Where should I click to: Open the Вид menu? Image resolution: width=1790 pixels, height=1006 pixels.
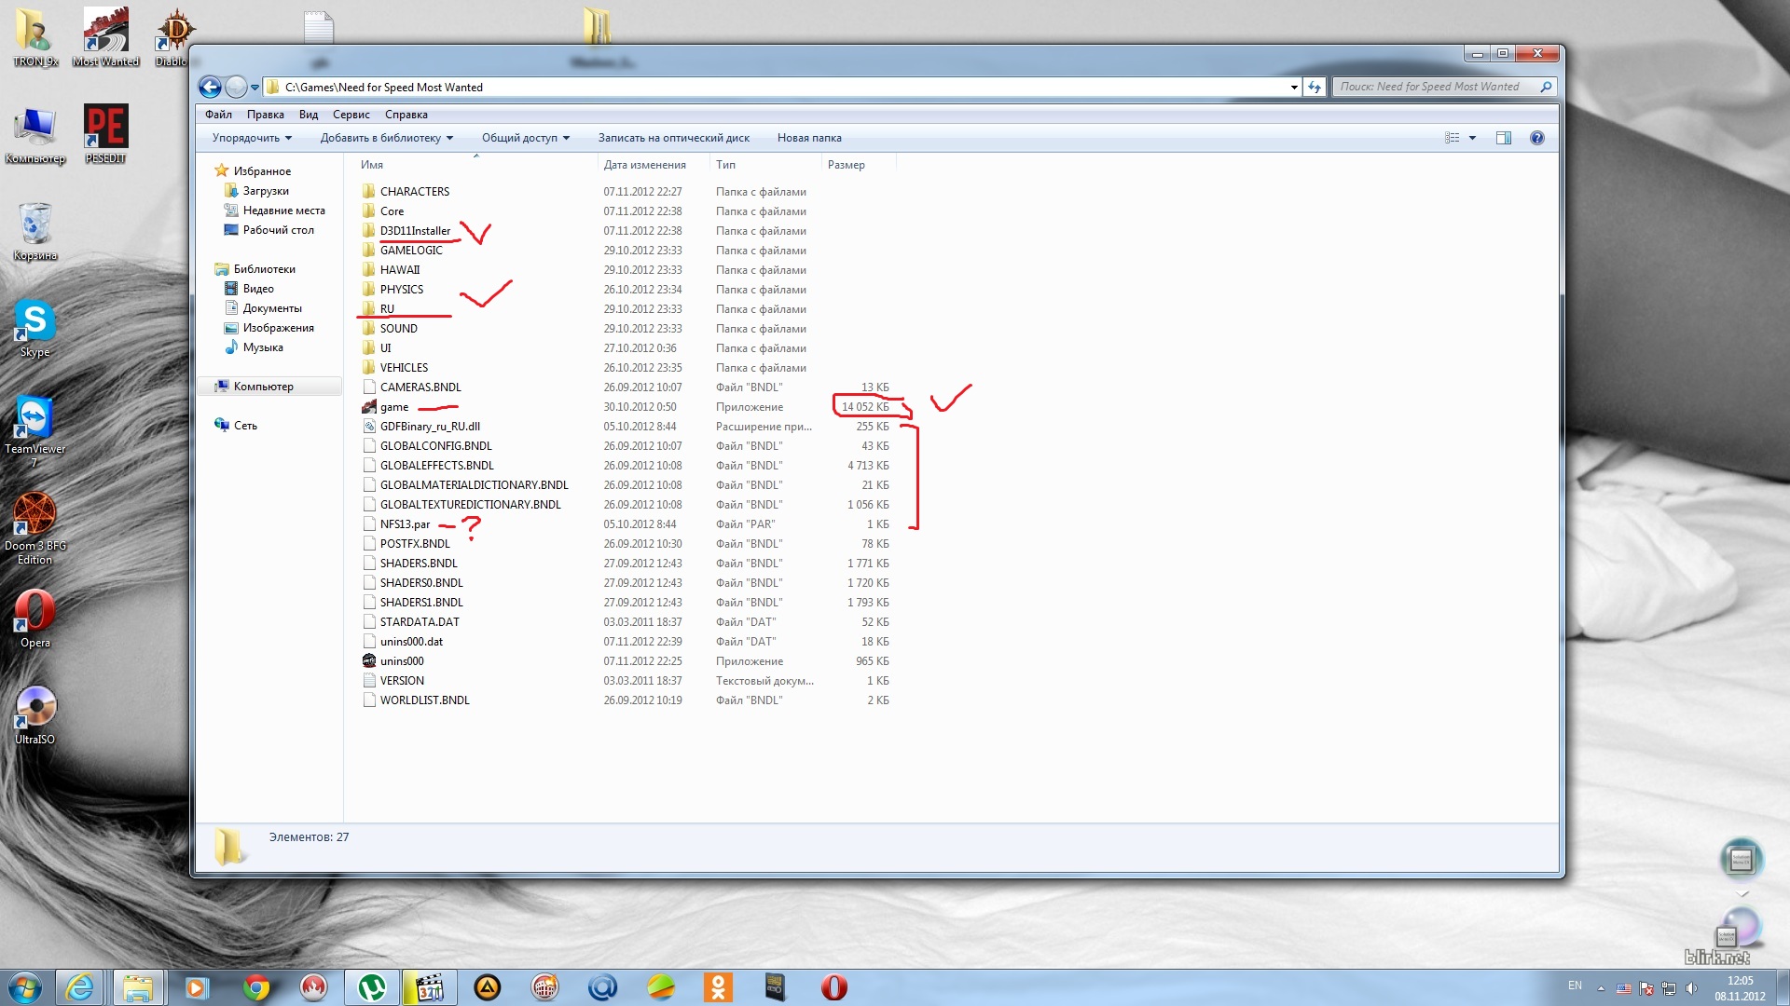tap(309, 115)
